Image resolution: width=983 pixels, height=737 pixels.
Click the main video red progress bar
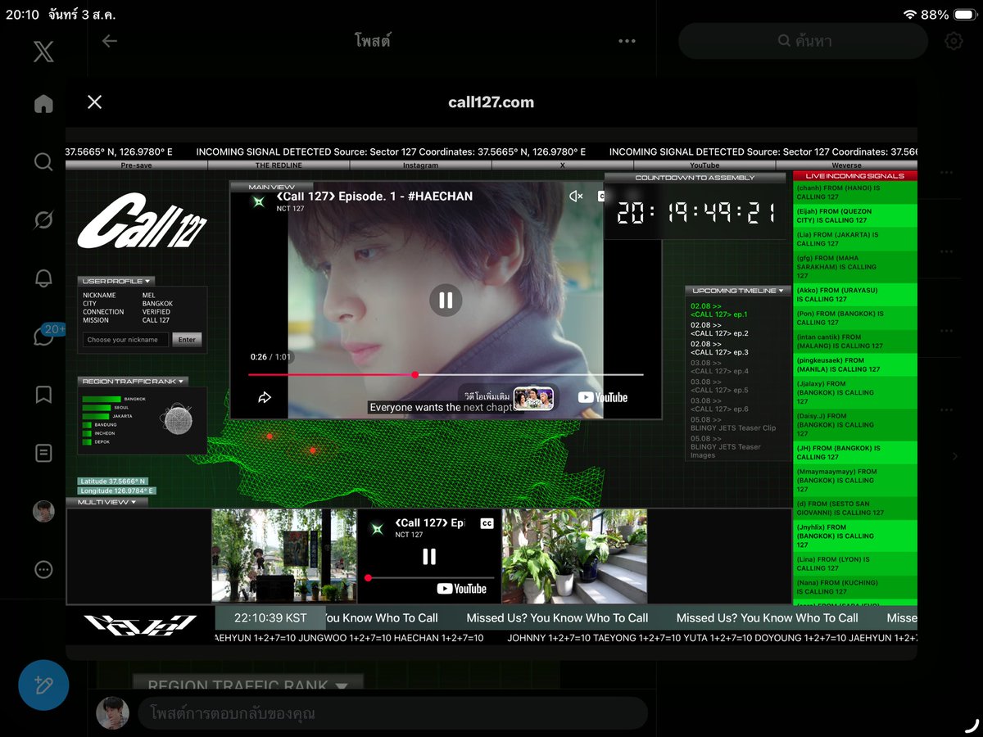446,374
